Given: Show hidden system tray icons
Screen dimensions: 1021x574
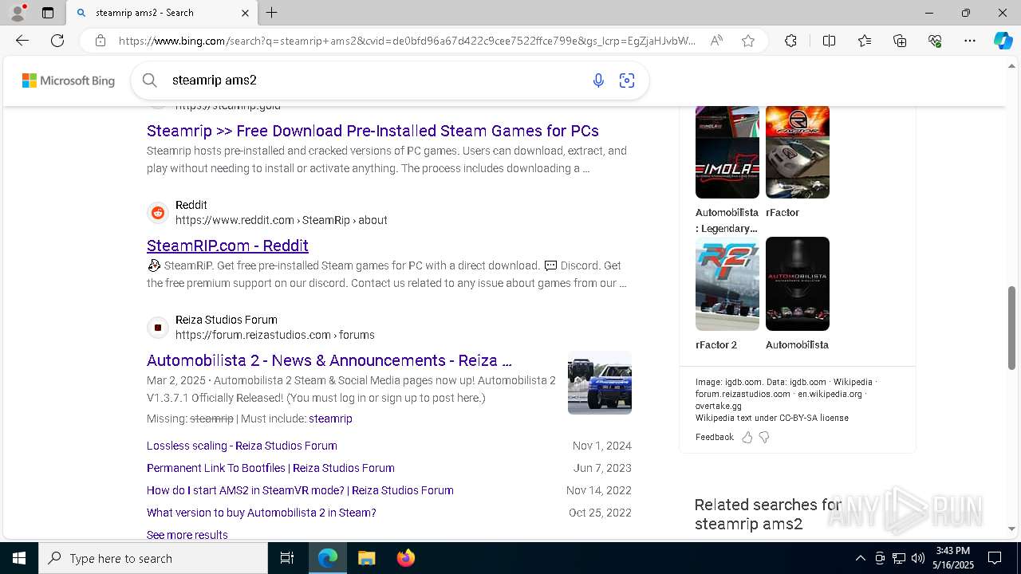Looking at the screenshot, I should click(860, 558).
